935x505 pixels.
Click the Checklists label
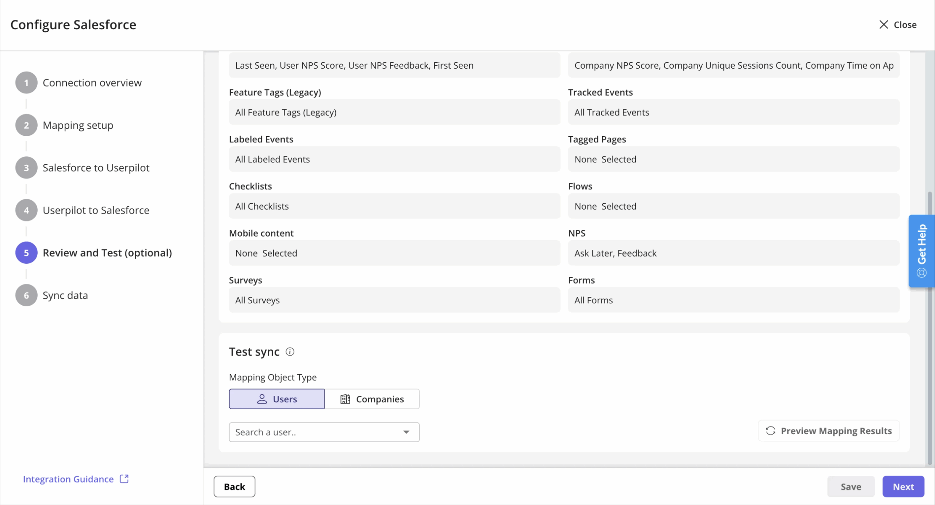click(x=250, y=186)
